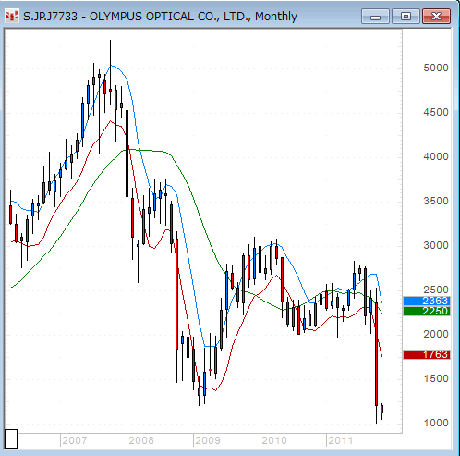
Task: Click the small empty box at bottom-left corner
Action: 11,438
